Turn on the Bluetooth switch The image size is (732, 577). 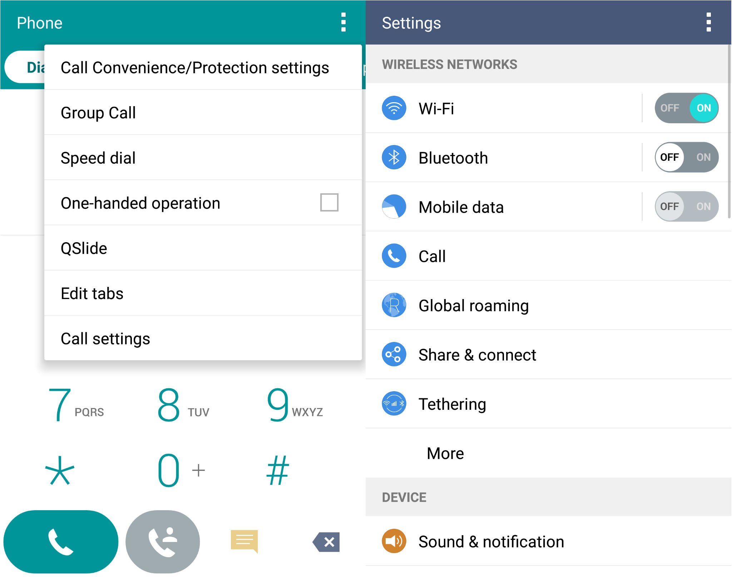point(686,157)
